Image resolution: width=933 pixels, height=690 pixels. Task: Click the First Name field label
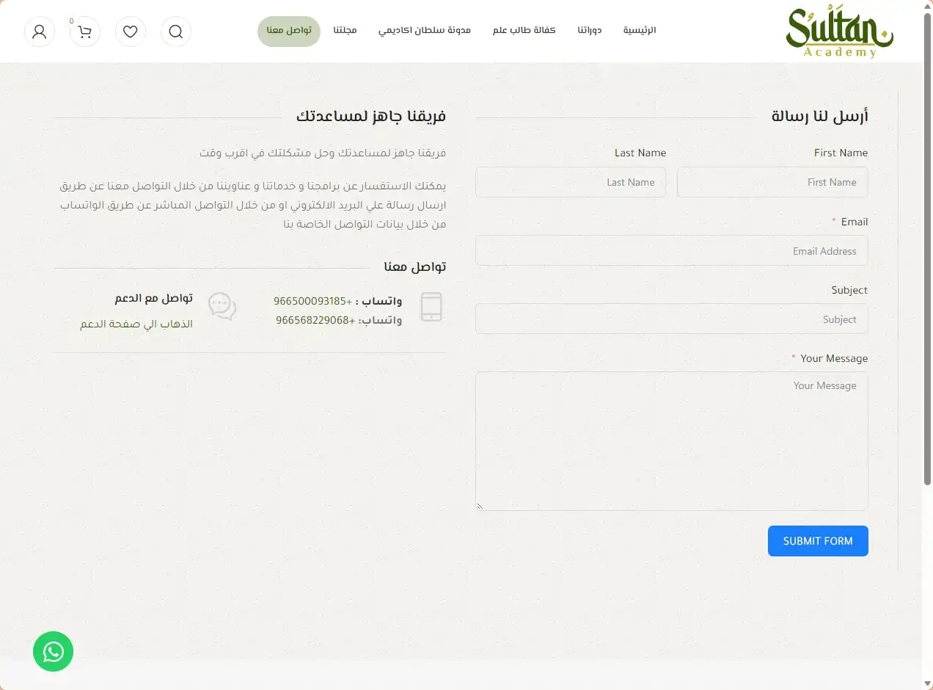tap(841, 153)
